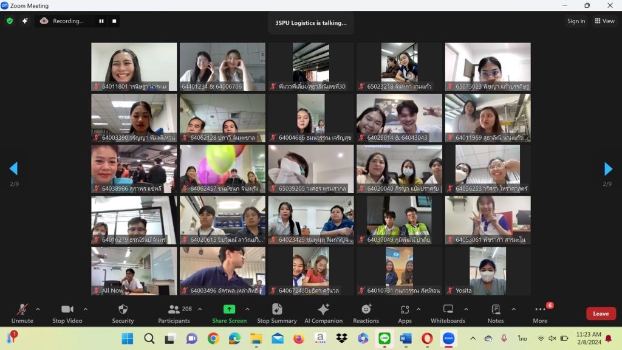Image resolution: width=622 pixels, height=350 pixels.
Task: Click the red Leave button
Action: click(601, 314)
